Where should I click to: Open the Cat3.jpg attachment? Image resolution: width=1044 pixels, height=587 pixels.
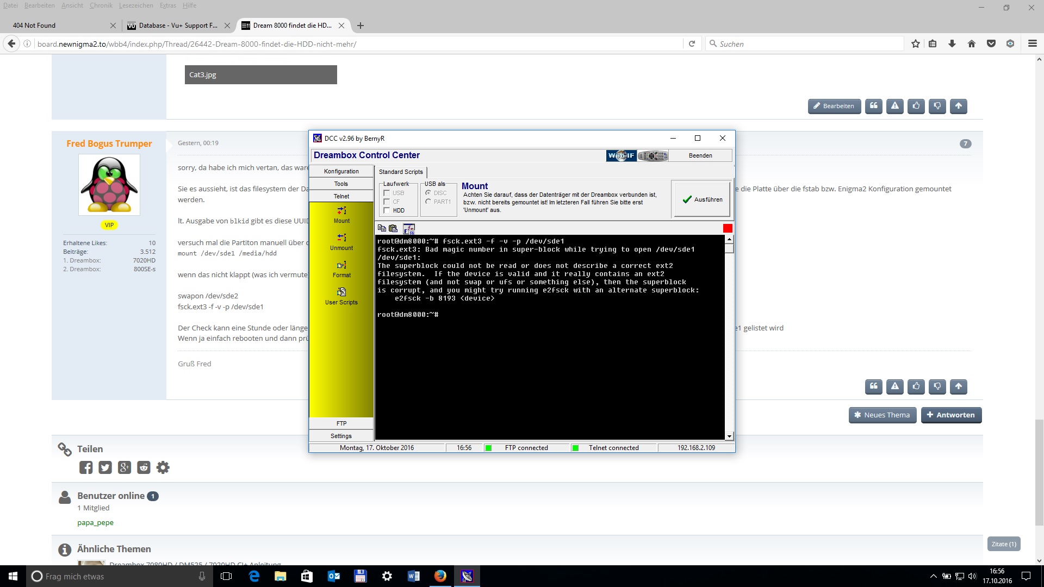261,74
